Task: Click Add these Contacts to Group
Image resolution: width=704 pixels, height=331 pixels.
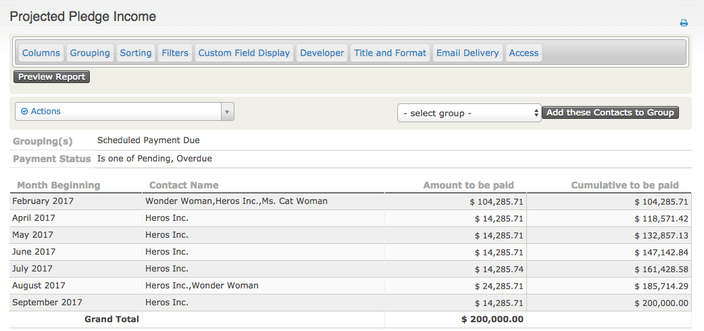Action: 610,113
